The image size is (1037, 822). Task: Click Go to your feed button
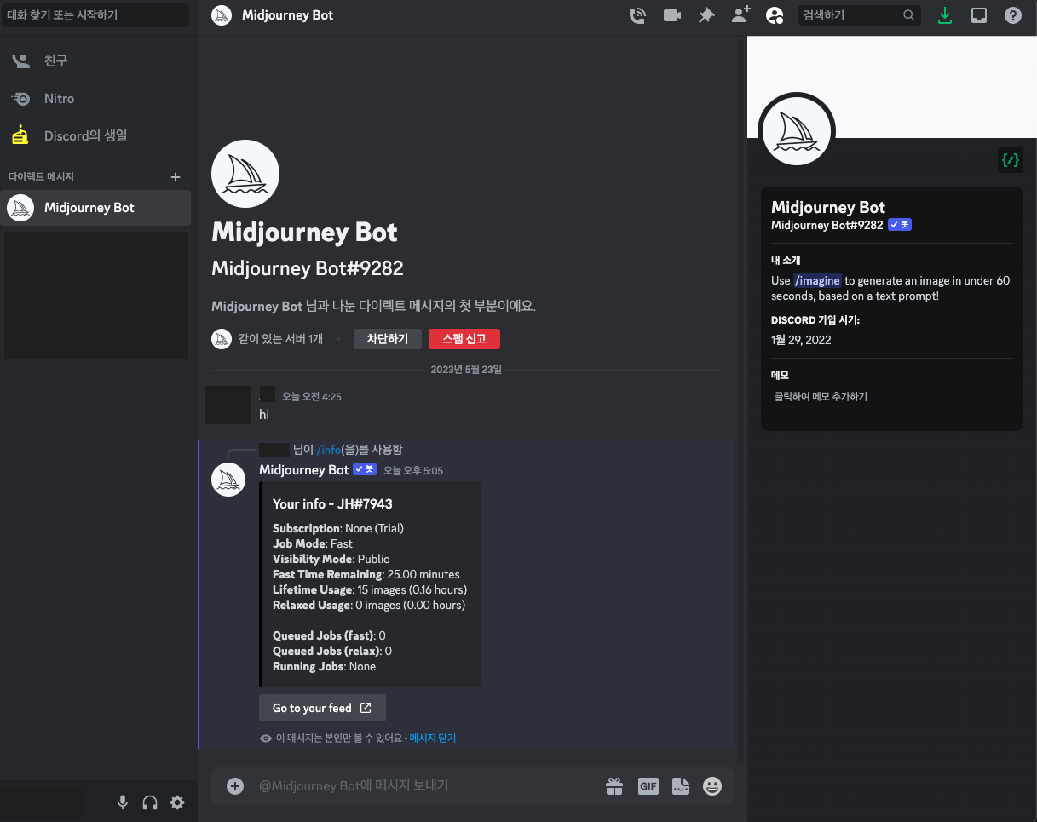pos(322,708)
